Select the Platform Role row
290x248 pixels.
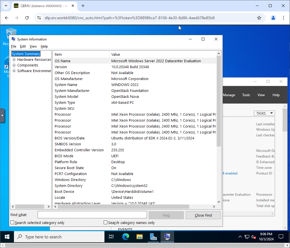(135, 162)
